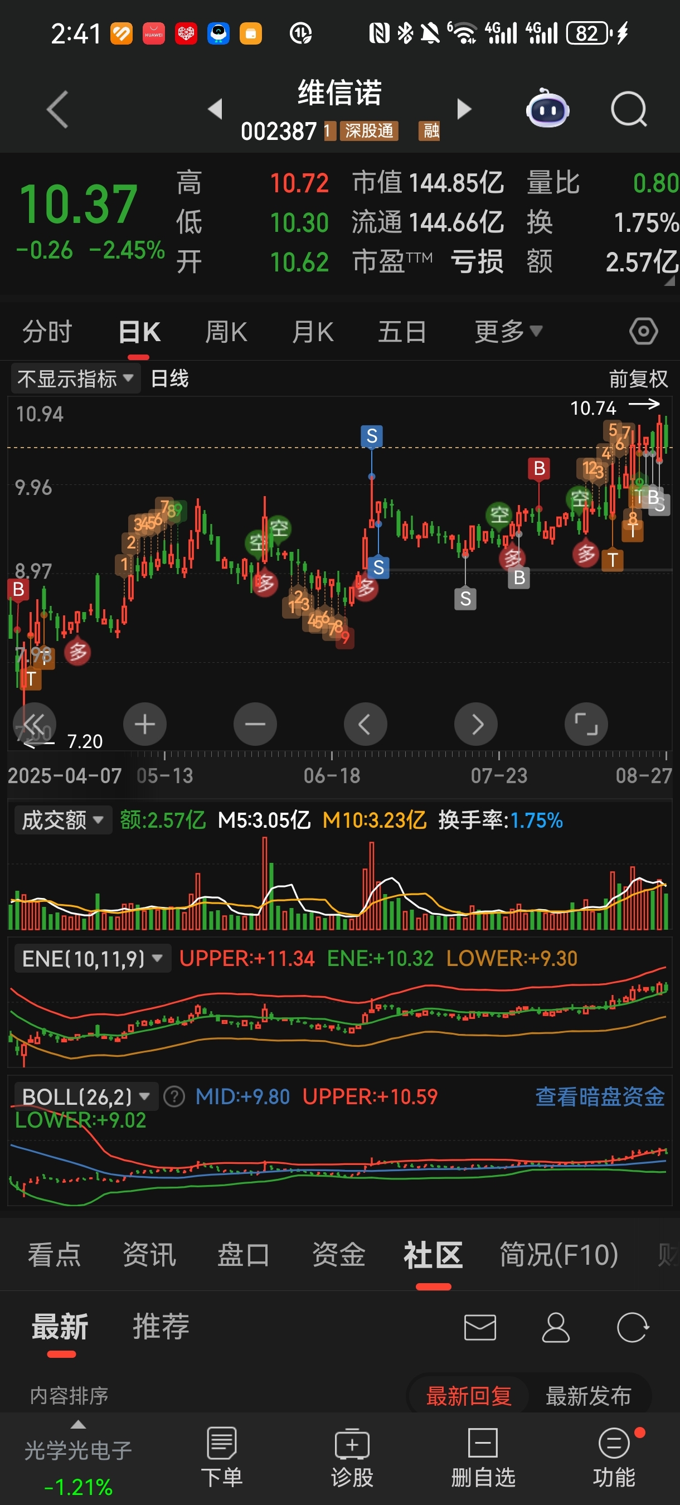Switch to 月K monthly chart
680x1505 pixels.
coord(313,331)
